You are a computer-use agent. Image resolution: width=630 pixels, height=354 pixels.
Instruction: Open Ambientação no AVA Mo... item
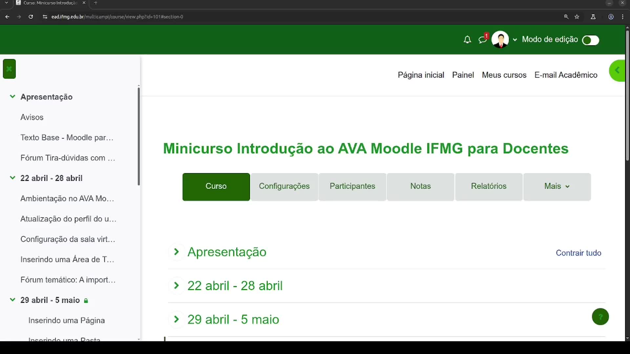coord(67,199)
